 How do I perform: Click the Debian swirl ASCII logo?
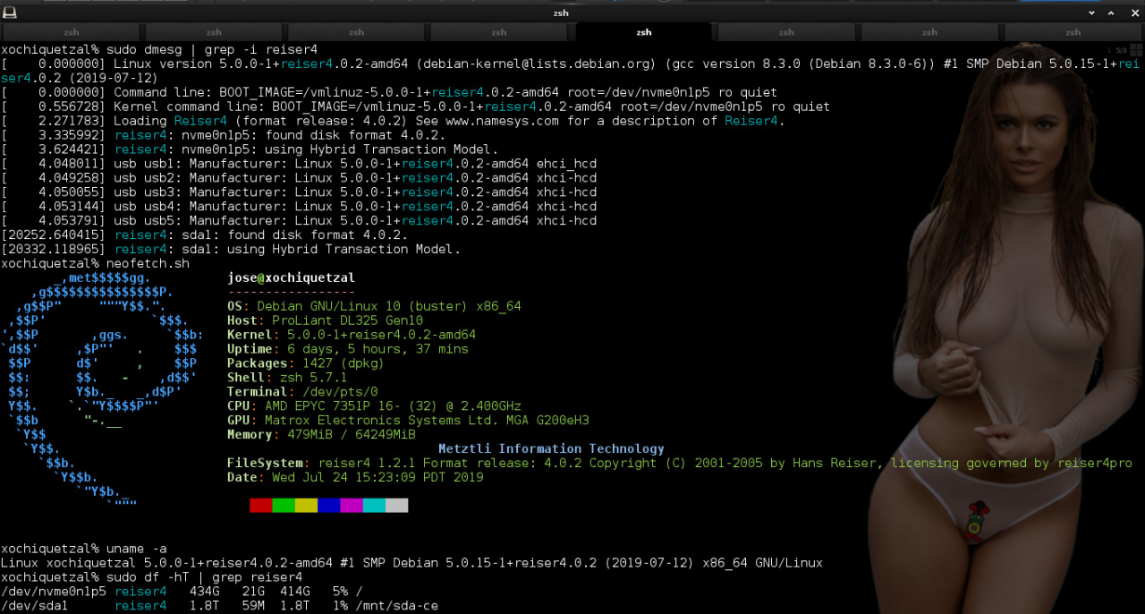pyautogui.click(x=101, y=391)
